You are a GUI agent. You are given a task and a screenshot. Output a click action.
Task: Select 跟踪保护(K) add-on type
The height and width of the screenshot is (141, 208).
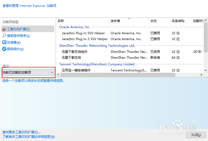point(13,49)
